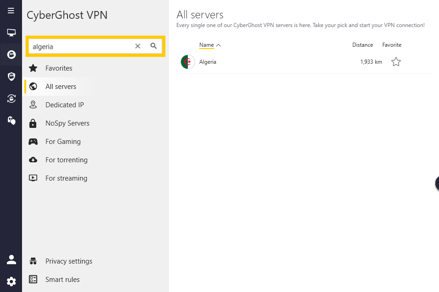Show For torrenting servers

coord(66,160)
